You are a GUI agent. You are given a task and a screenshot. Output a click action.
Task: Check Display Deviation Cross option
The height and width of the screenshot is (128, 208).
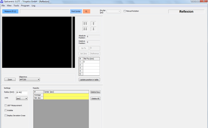(x=6, y=115)
